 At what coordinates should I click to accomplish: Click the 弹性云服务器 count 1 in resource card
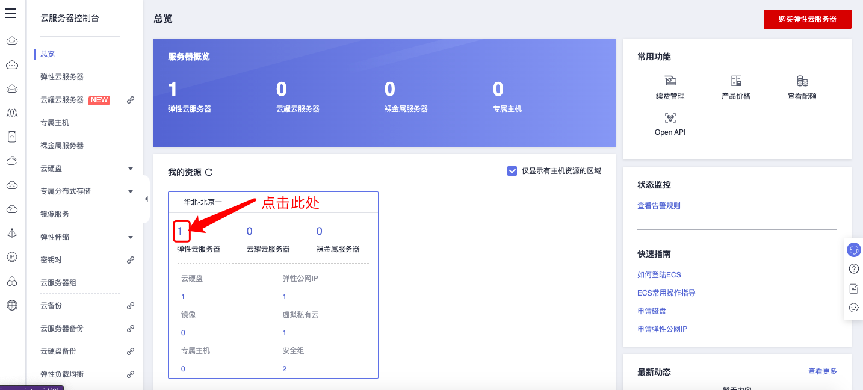(x=180, y=231)
